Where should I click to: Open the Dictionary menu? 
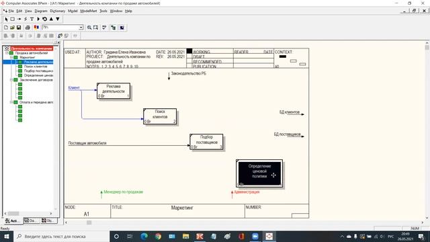coord(58,11)
